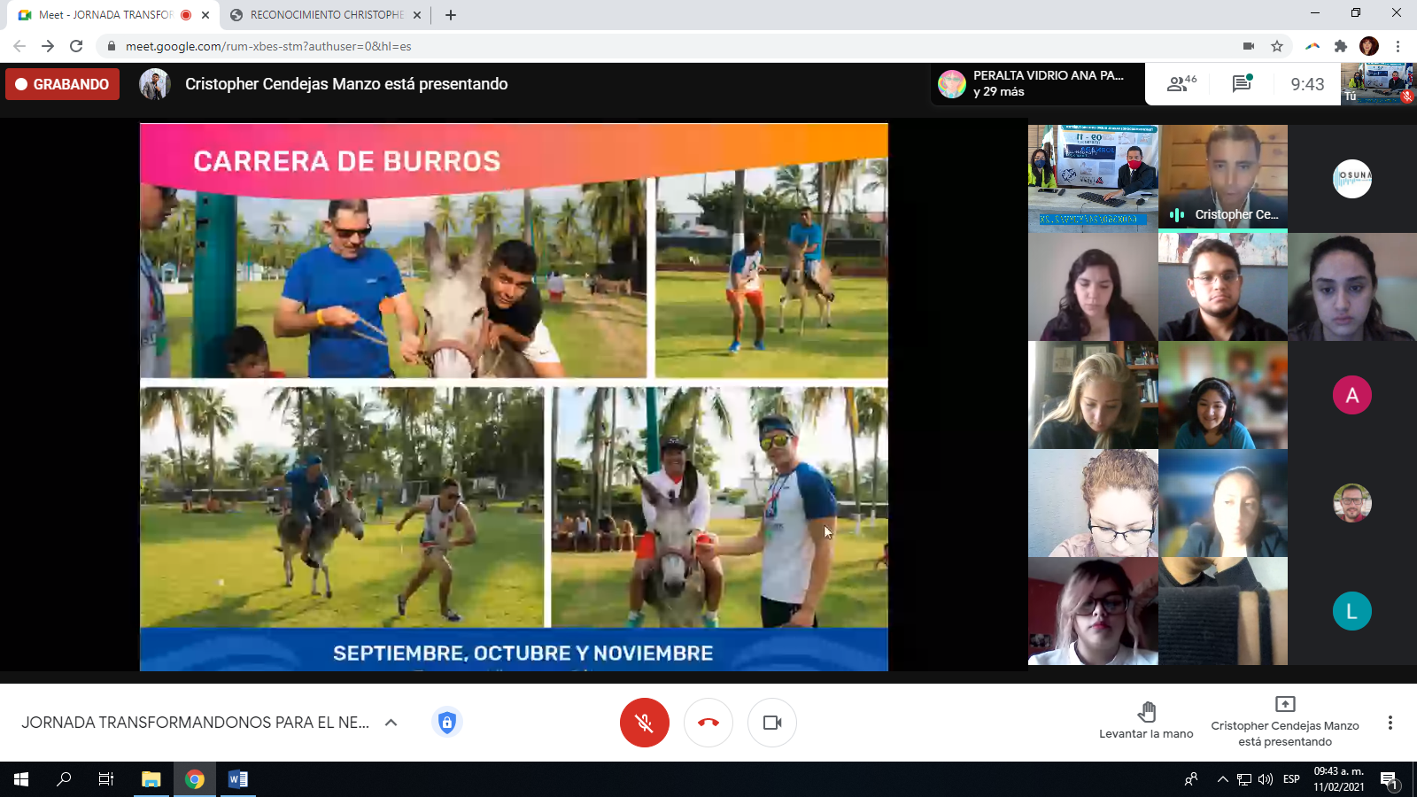Open the clock showing 09:43 a. m.
Screen dimensions: 1417x797
coord(1338,779)
